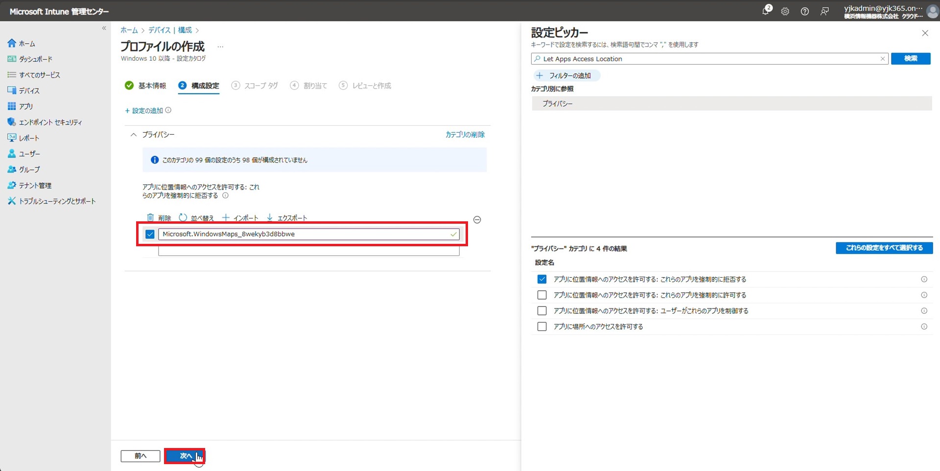Collapse the プライバシー category chevron
This screenshot has width=940, height=471.
pyautogui.click(x=134, y=135)
